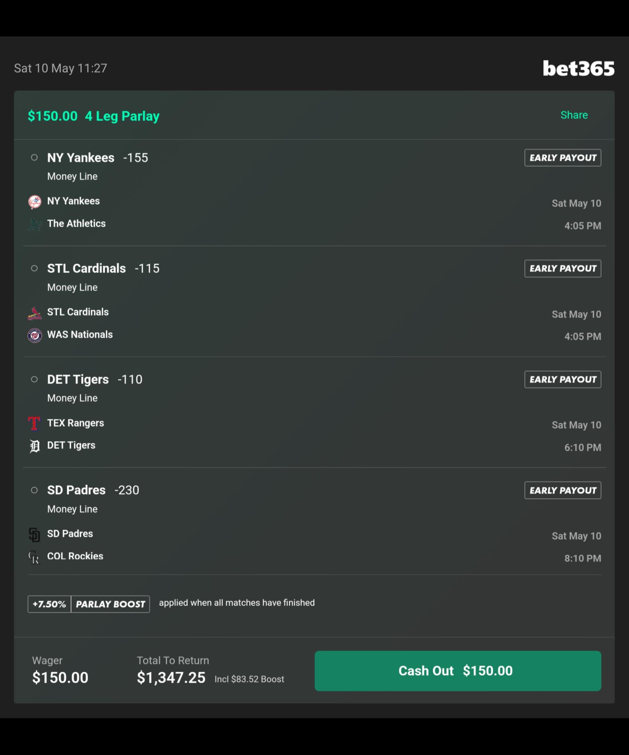The width and height of the screenshot is (629, 755).
Task: Click the COL Rockies CR logo
Action: coord(34,557)
